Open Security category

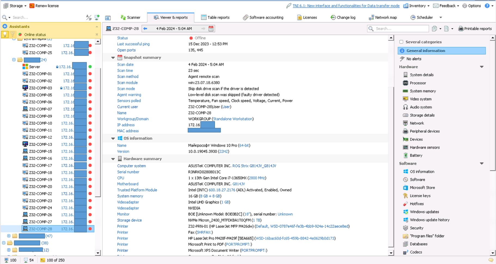413,228
